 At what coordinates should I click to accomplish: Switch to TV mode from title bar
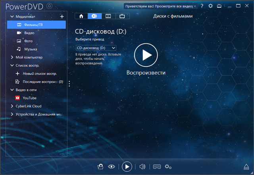(219, 6)
